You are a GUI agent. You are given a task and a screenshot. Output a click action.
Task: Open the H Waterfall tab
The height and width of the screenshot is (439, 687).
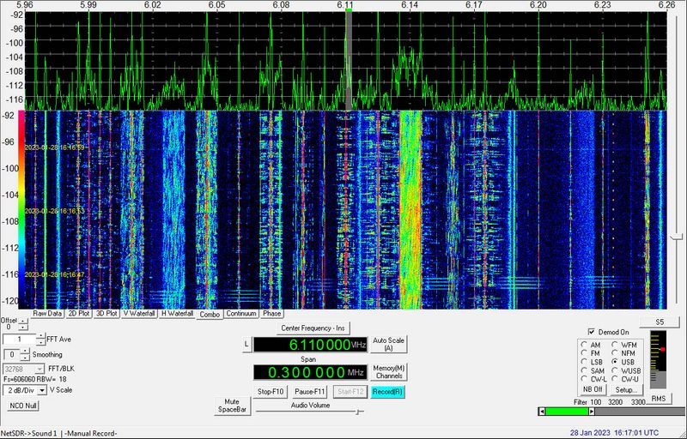point(177,314)
